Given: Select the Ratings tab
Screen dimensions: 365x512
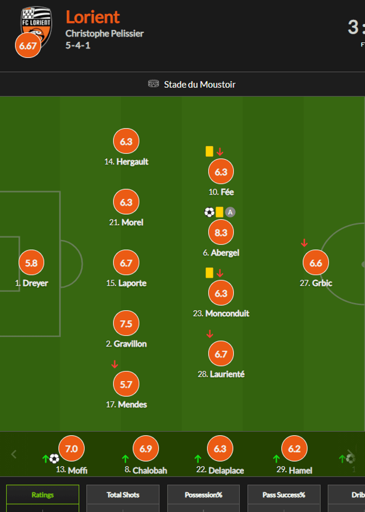Looking at the screenshot, I should [x=42, y=495].
